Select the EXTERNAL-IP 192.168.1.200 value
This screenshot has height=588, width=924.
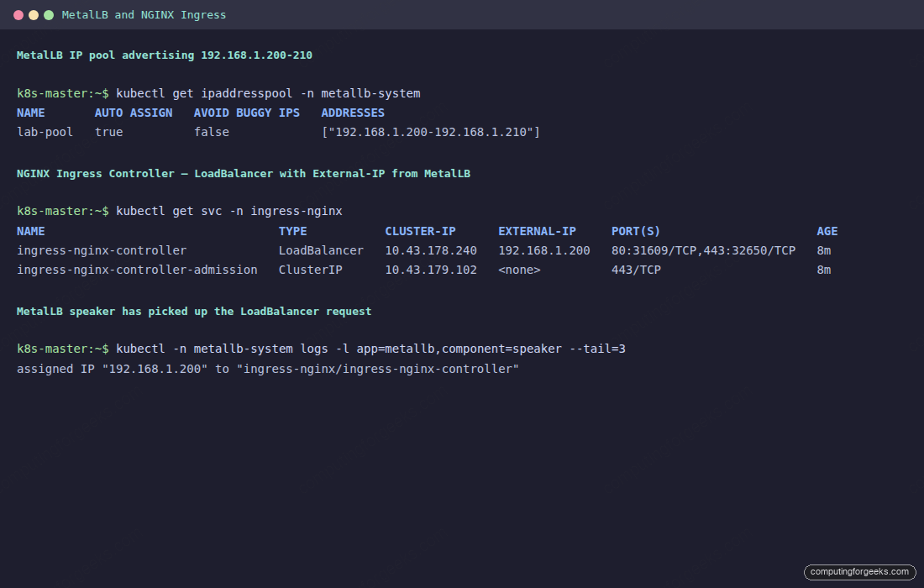(538, 249)
